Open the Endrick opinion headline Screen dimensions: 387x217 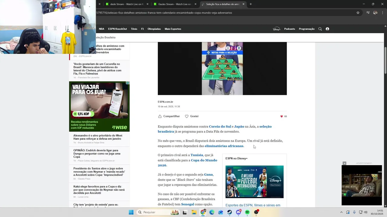point(97,153)
